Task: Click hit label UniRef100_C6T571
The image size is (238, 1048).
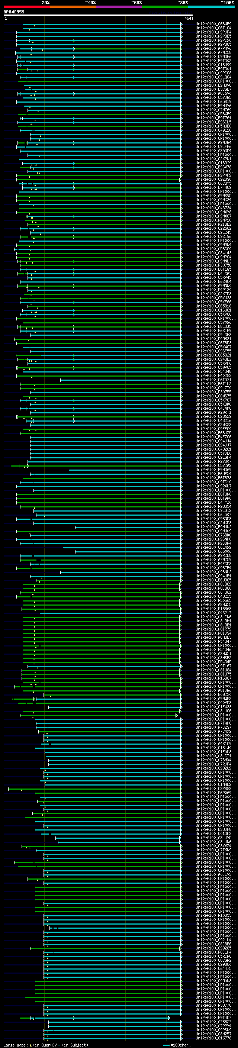Action: [x=213, y=380]
